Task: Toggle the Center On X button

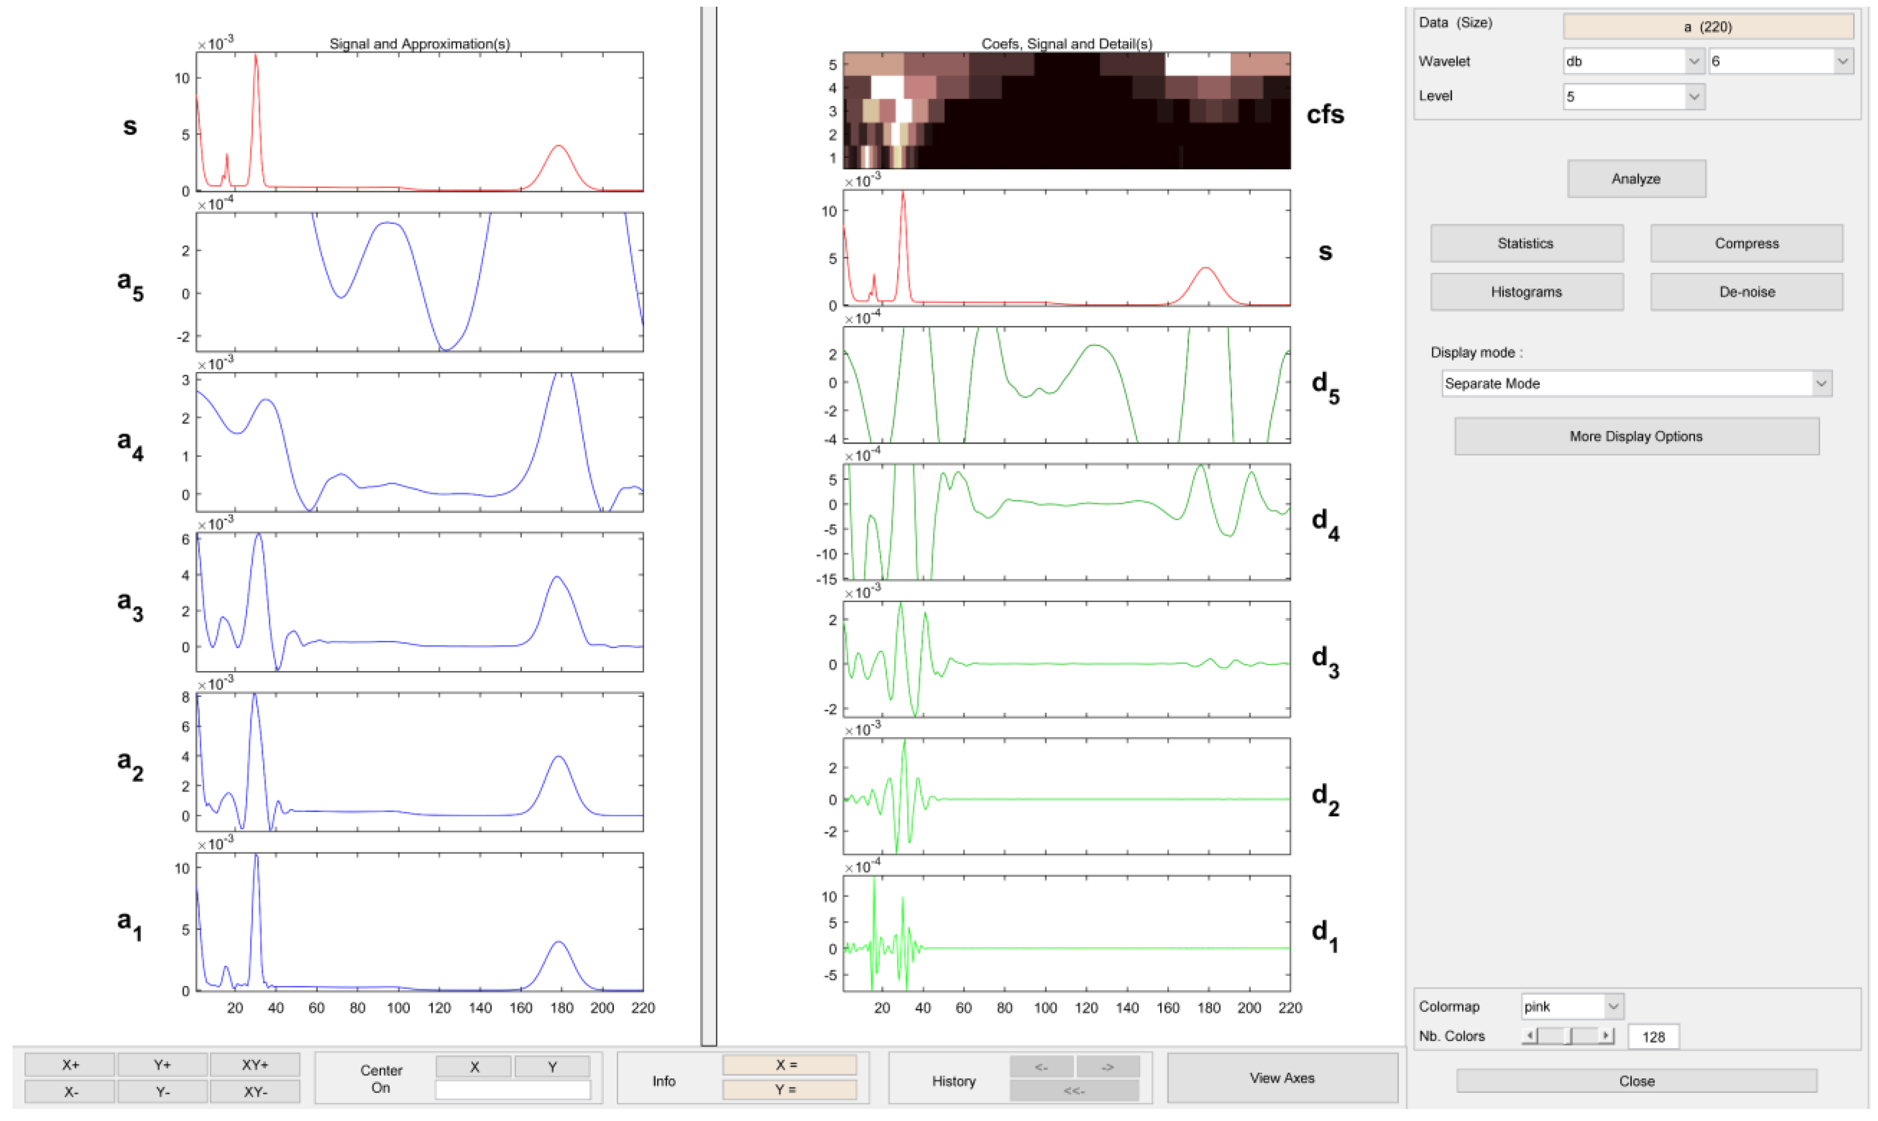Action: pos(474,1067)
